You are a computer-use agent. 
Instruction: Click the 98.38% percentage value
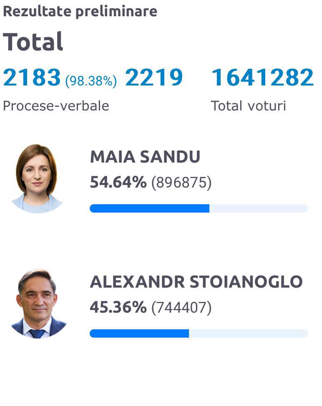pyautogui.click(x=91, y=81)
